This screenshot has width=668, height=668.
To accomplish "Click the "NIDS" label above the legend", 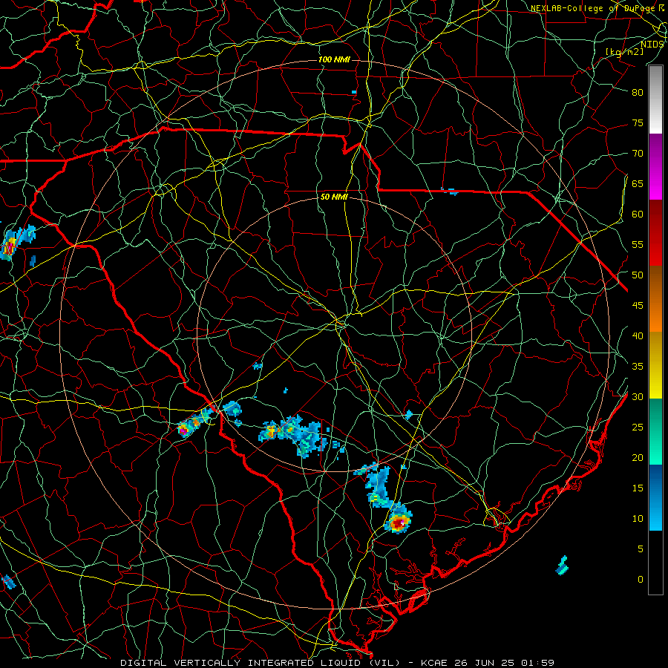I will click(x=652, y=45).
